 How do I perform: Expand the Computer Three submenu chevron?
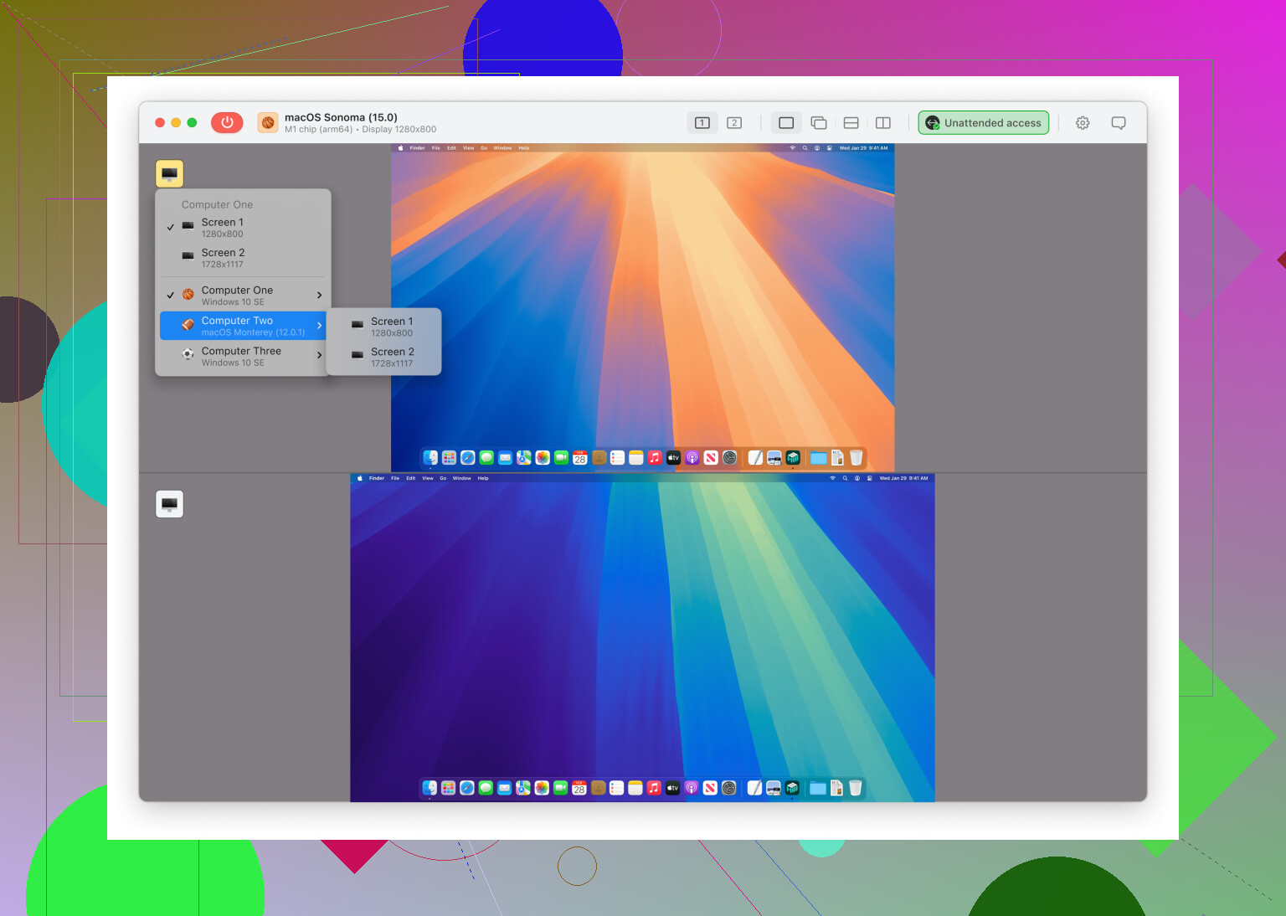(x=319, y=356)
